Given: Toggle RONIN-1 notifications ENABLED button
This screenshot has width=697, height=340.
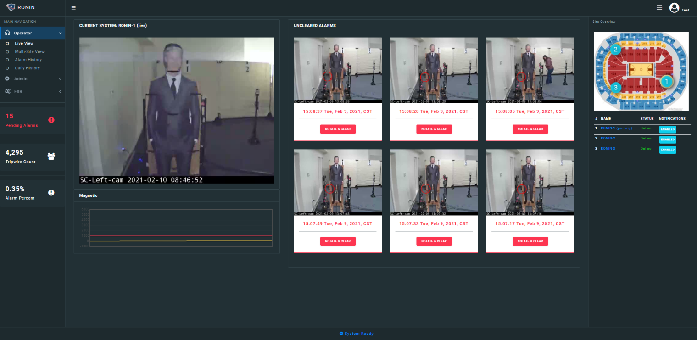Looking at the screenshot, I should click(x=668, y=129).
